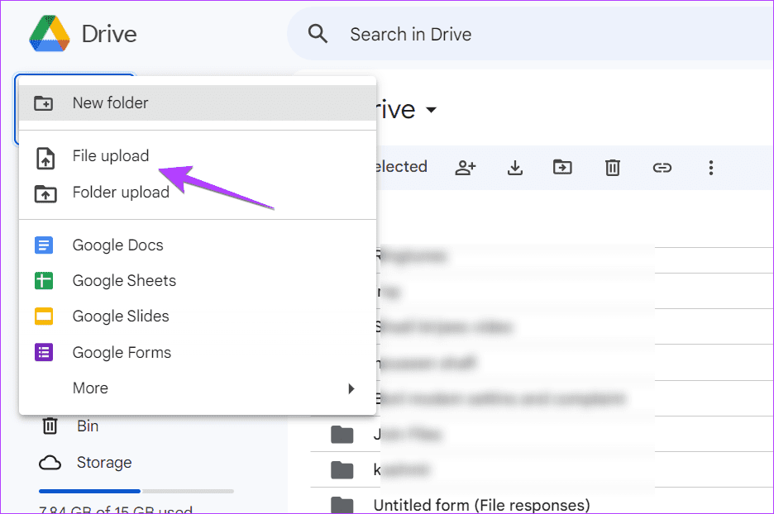Select the Google Forms icon in the menu
The width and height of the screenshot is (774, 514).
[x=44, y=352]
